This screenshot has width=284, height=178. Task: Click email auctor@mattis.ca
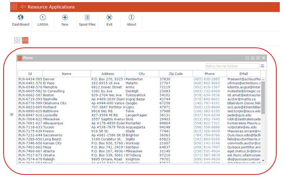click(241, 99)
